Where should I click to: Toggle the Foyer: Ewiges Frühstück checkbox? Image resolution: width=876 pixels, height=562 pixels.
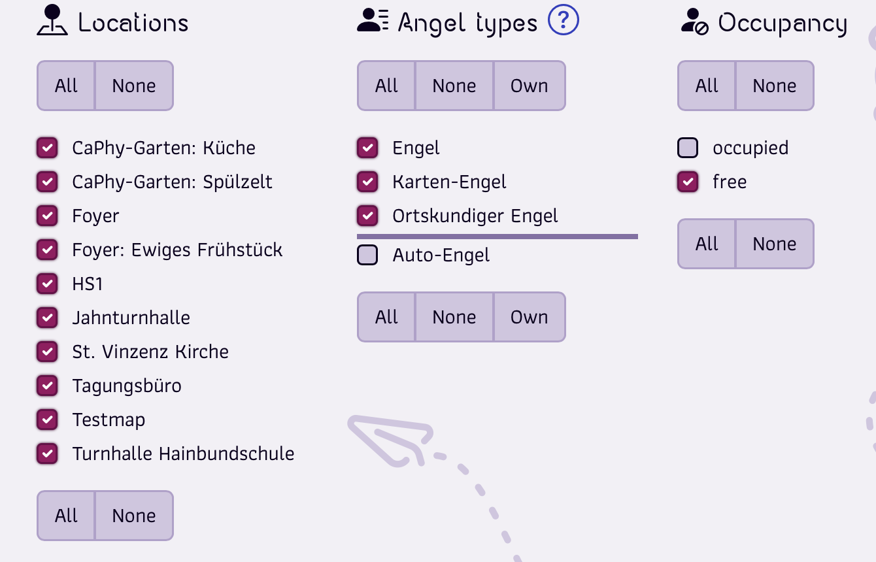tap(47, 250)
